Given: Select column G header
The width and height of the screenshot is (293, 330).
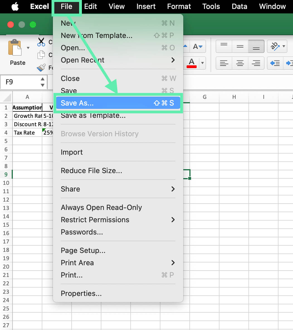Looking at the screenshot, I should [x=204, y=97].
